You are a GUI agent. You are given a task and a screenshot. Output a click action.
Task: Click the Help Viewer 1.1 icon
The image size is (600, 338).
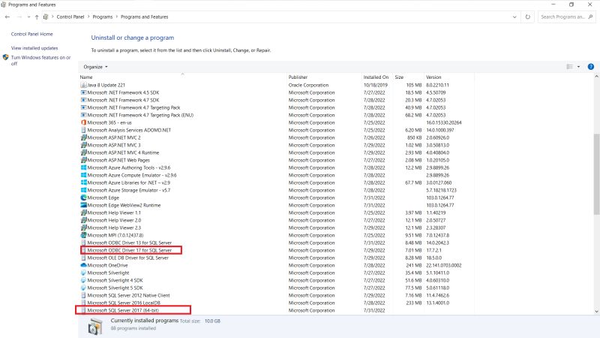pos(83,213)
